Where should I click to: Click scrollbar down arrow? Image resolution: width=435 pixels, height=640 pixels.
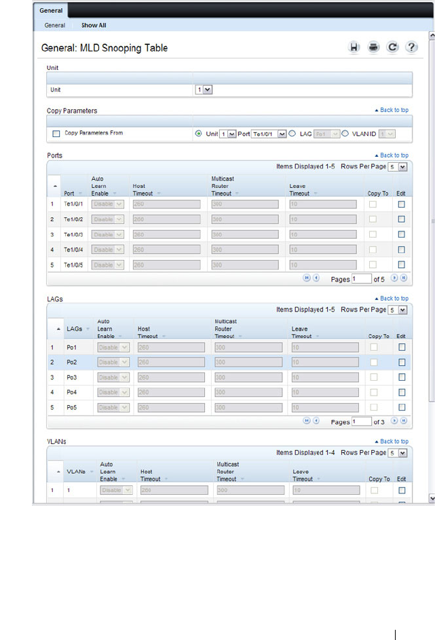tap(432, 498)
